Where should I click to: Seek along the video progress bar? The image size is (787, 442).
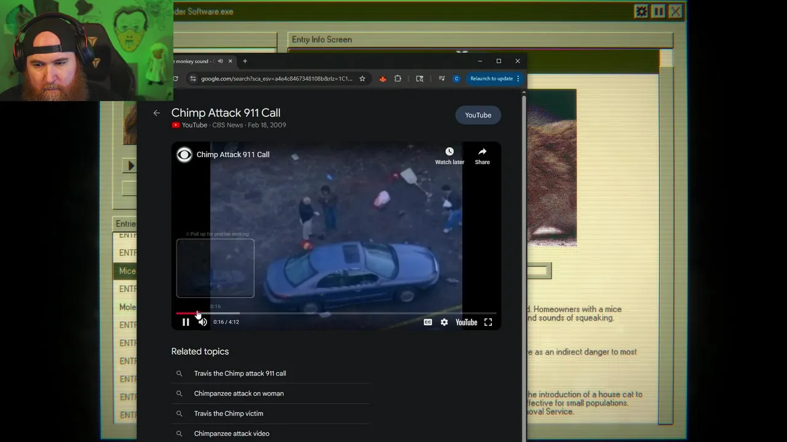point(336,313)
